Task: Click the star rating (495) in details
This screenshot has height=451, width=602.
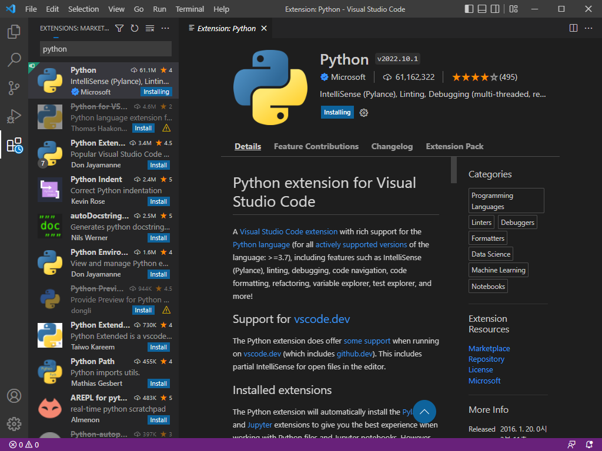Action: pyautogui.click(x=484, y=77)
